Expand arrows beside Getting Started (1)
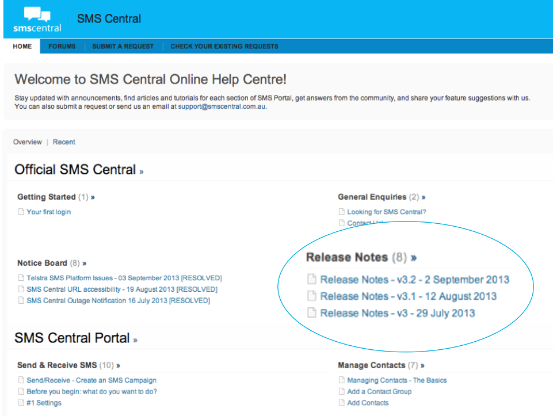553x416 pixels. coord(93,197)
